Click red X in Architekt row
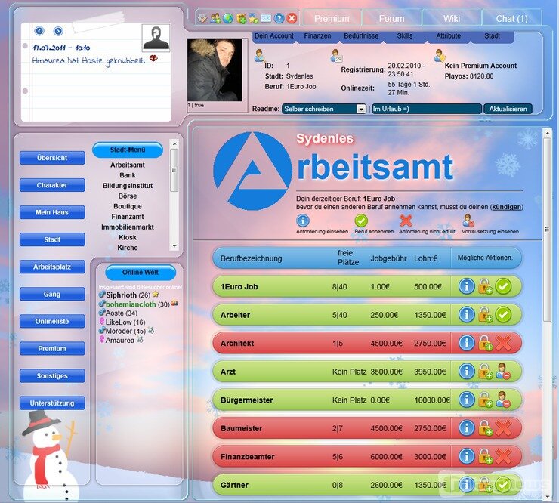559x503 pixels. click(x=503, y=343)
